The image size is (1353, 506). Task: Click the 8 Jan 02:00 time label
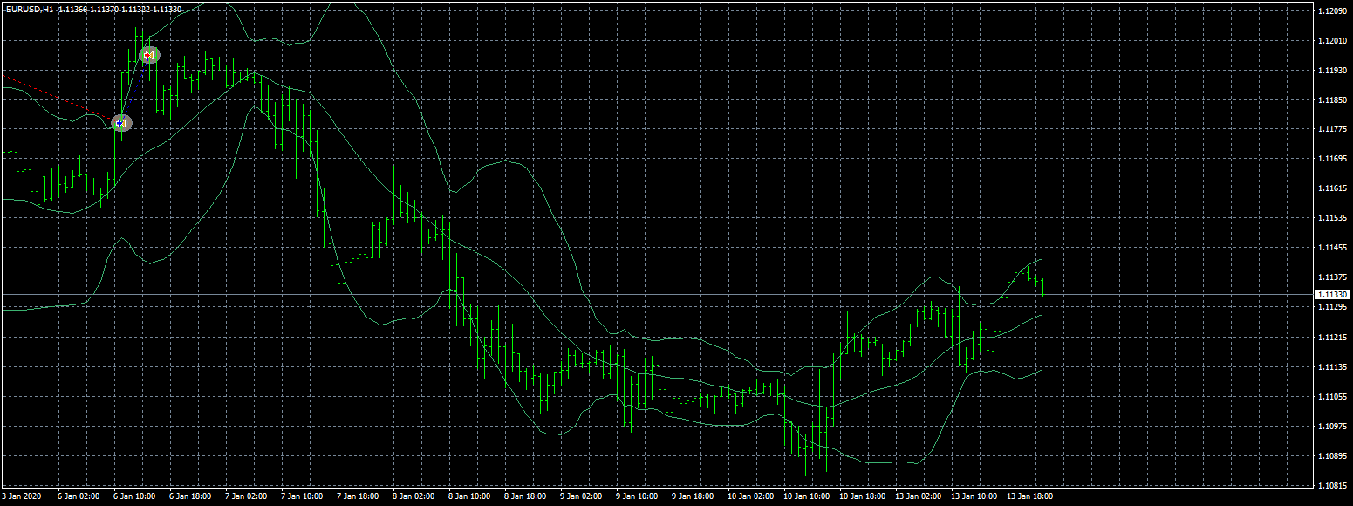(413, 496)
